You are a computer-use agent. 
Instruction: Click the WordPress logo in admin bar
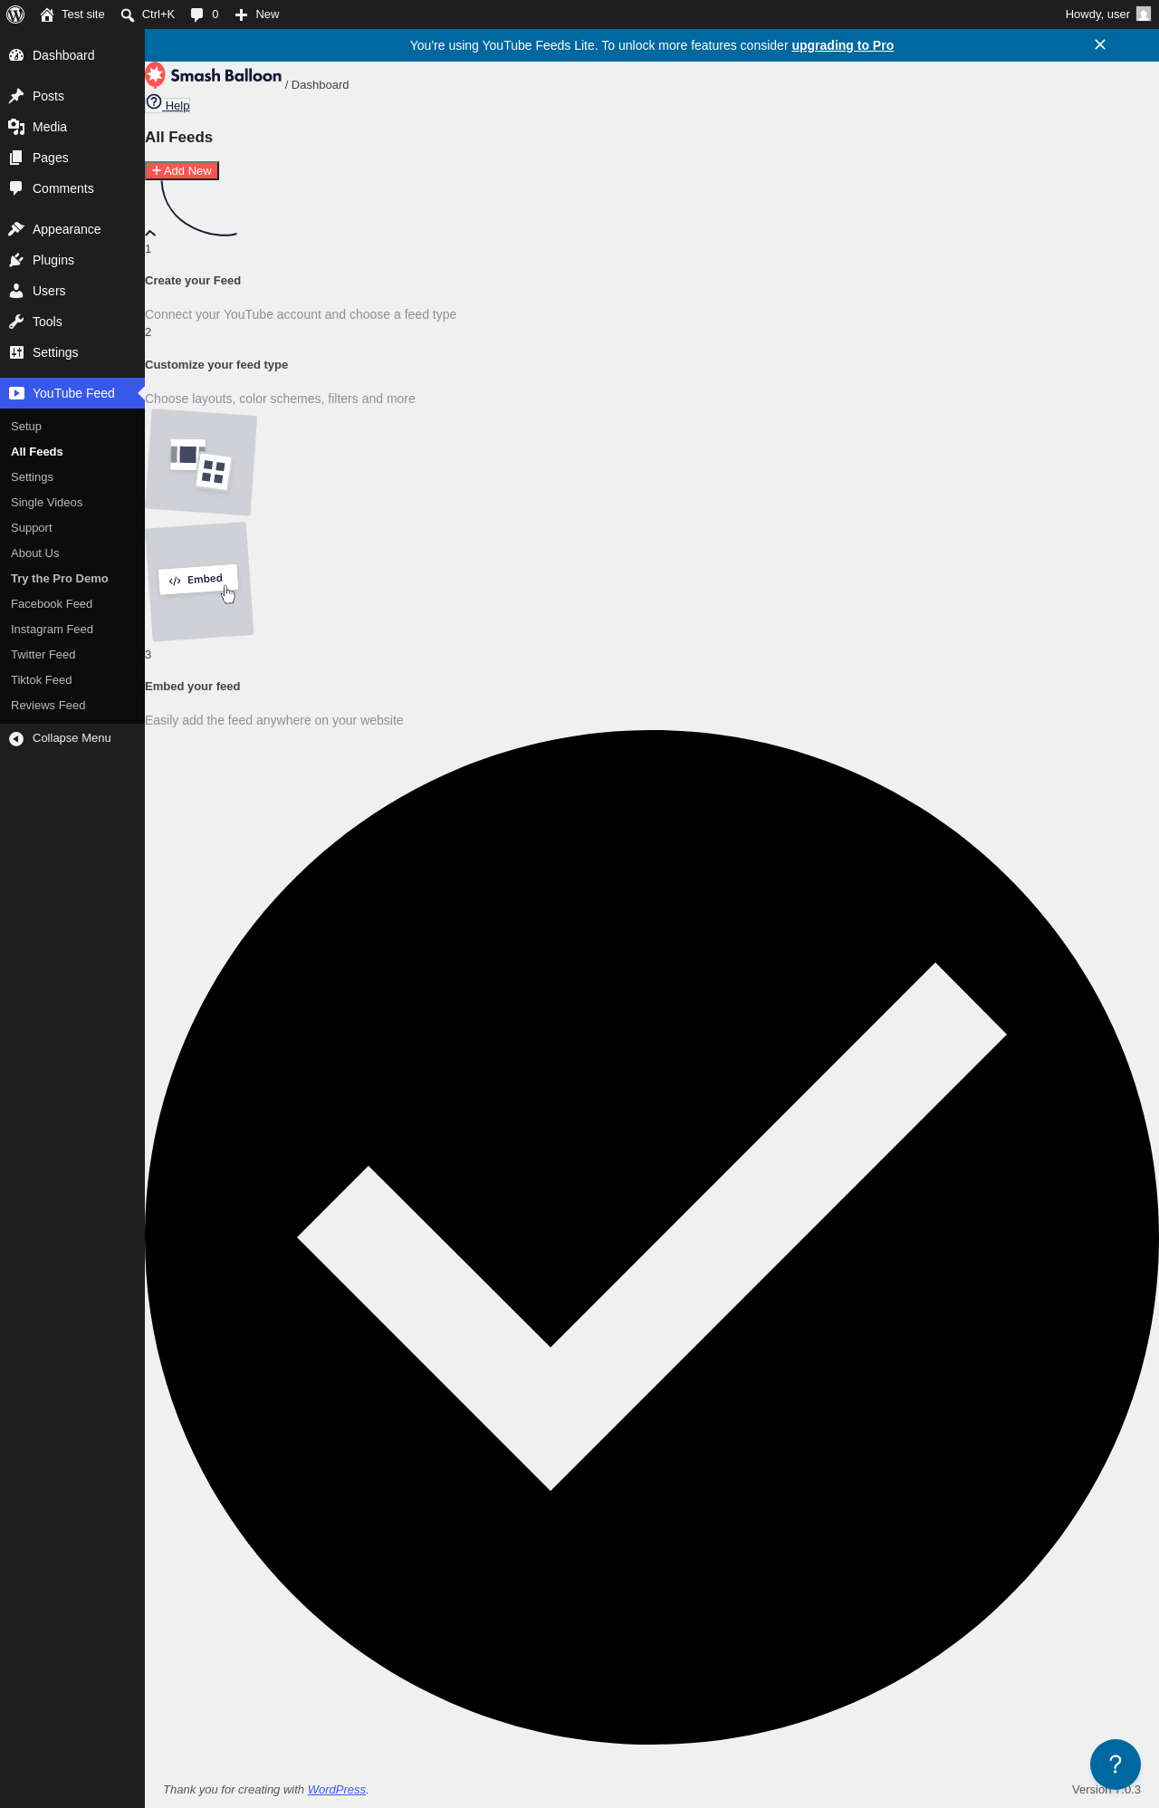click(x=15, y=14)
